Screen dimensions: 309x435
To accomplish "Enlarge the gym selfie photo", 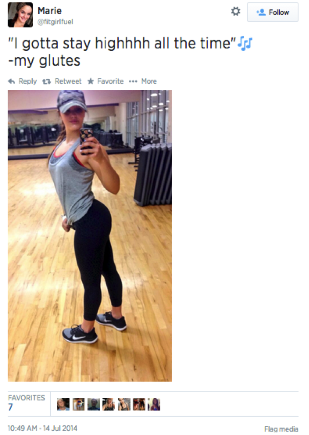I will point(90,236).
